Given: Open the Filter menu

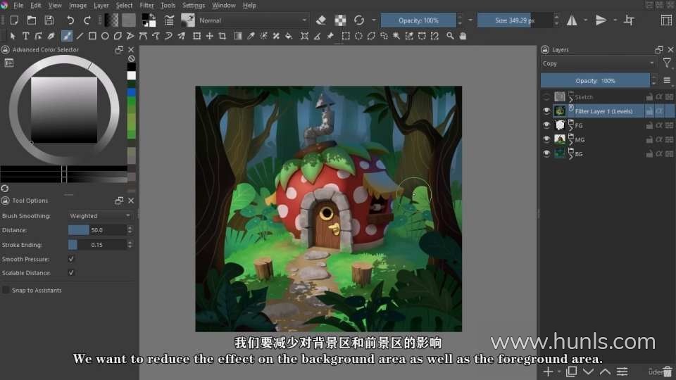Looking at the screenshot, I should click(146, 5).
